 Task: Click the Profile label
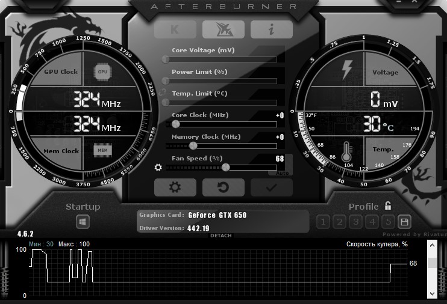[363, 207]
